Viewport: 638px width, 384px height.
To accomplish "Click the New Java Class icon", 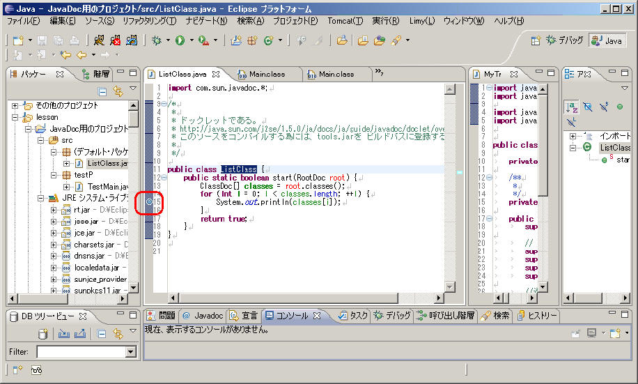I will [x=267, y=40].
